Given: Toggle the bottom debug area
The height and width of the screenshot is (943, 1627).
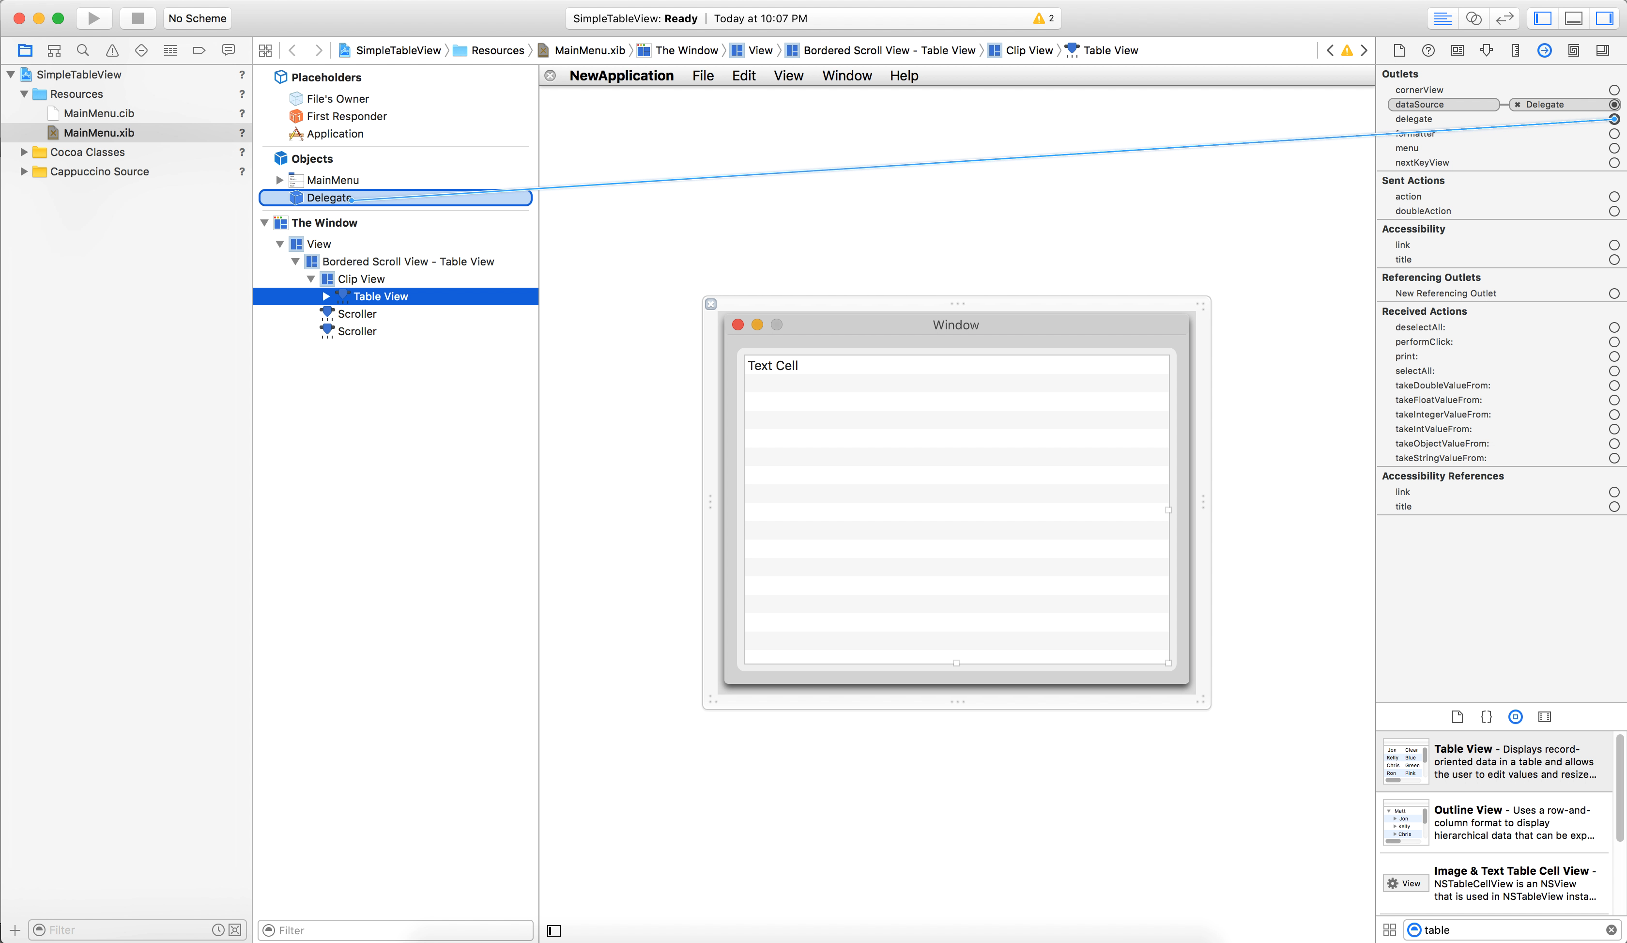Looking at the screenshot, I should 1573,18.
